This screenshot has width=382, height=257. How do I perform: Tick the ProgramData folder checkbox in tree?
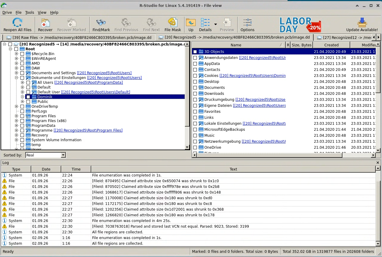[22, 126]
